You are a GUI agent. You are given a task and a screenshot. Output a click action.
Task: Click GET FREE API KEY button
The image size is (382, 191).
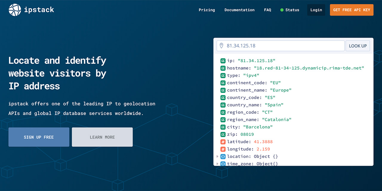point(352,10)
